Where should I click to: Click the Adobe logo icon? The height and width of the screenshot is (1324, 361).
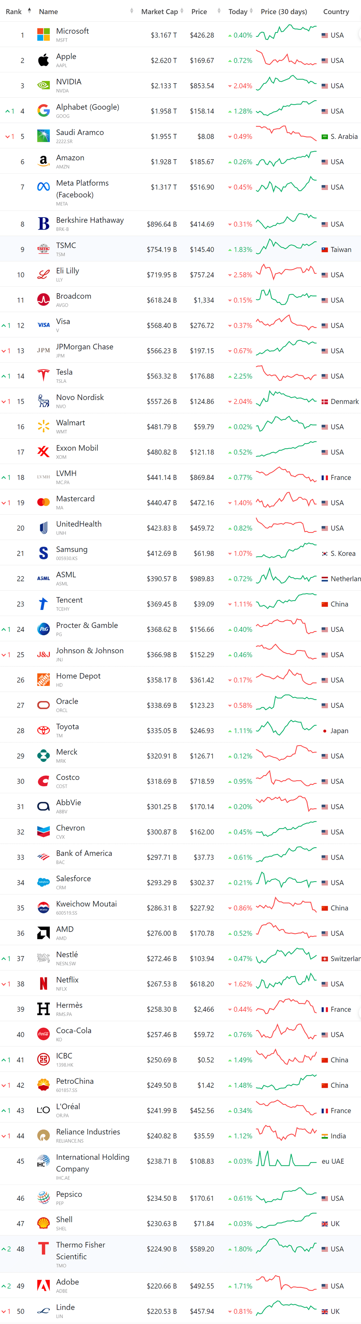pyautogui.click(x=44, y=1286)
